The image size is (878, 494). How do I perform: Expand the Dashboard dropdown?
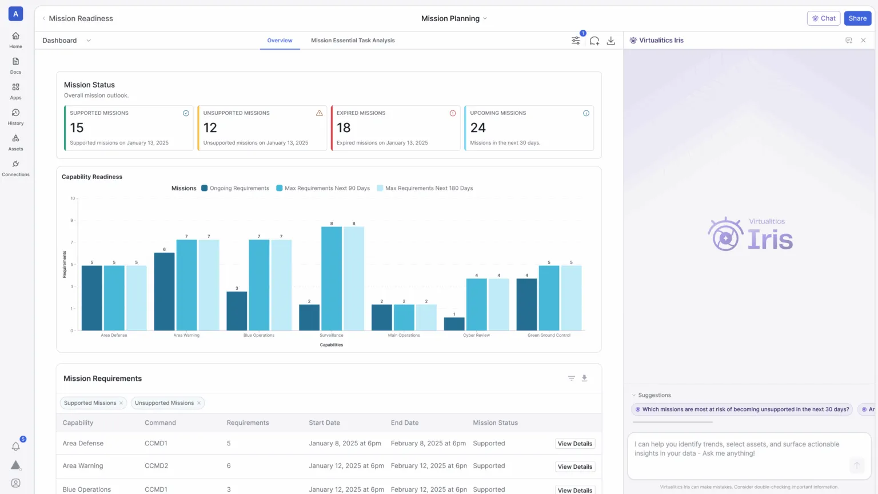click(89, 41)
